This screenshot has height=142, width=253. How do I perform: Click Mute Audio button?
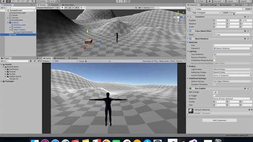164,61
